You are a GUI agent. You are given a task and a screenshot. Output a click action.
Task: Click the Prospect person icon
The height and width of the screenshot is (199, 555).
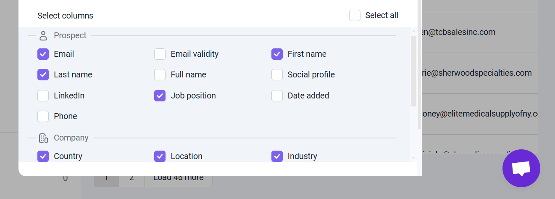click(43, 36)
